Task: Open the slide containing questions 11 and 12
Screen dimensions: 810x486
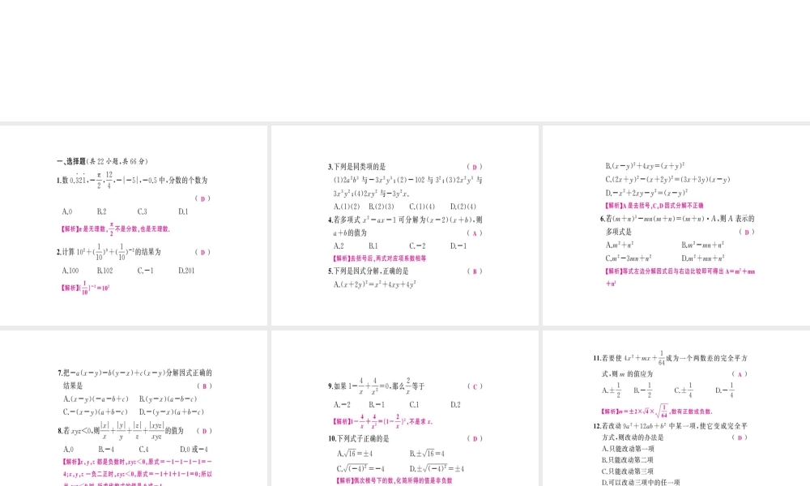Action: point(676,408)
